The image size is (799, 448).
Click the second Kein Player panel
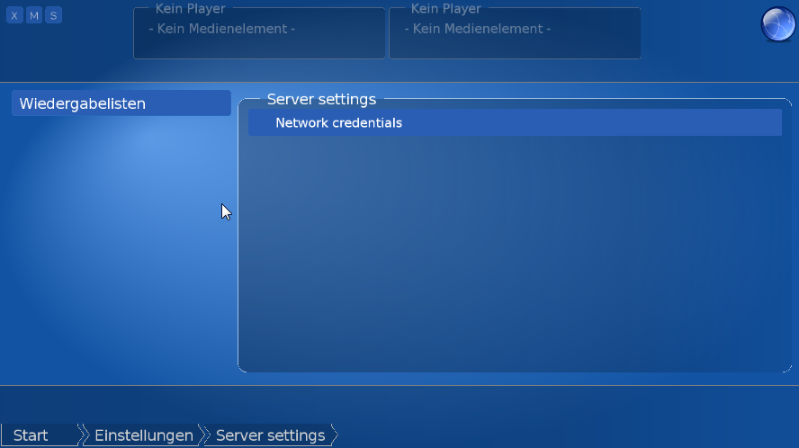click(515, 32)
